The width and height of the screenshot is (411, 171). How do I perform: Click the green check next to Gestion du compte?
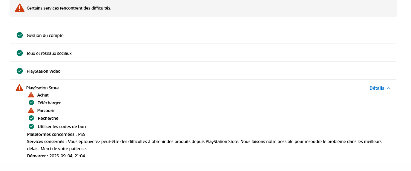pyautogui.click(x=20, y=35)
